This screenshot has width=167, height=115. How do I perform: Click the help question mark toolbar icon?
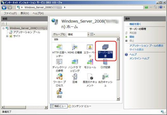pos(161,7)
